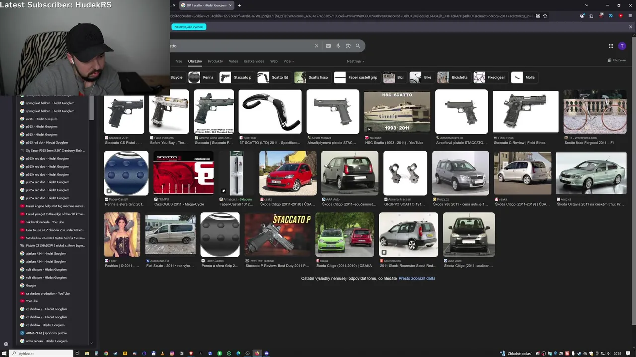636x357 pixels.
Task: Open the Windows Start button
Action: (4, 353)
